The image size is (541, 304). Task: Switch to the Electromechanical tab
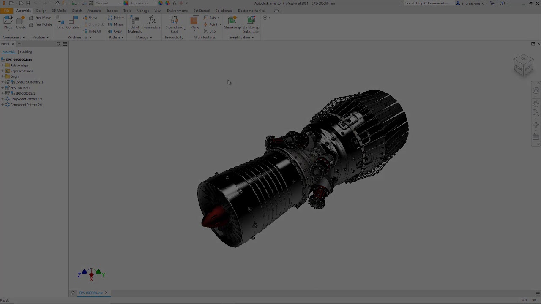[251, 11]
